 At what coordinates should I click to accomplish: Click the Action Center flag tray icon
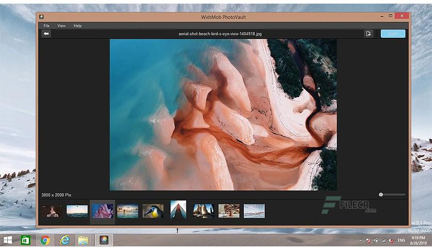(368, 241)
